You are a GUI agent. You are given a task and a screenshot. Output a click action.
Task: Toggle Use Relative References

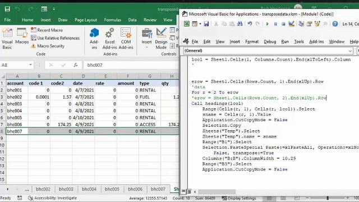[x=56, y=38]
